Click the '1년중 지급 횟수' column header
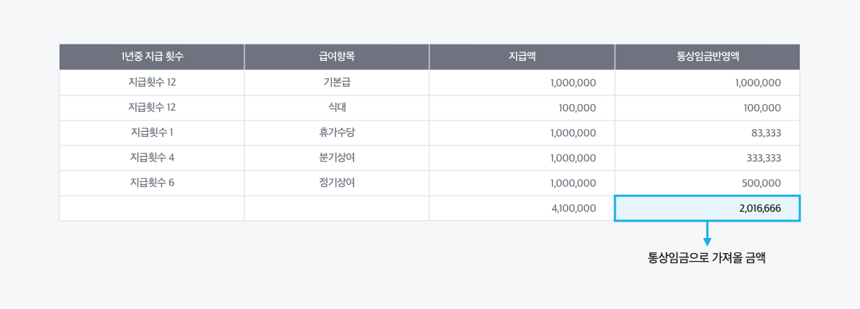This screenshot has height=309, width=860. (x=152, y=57)
